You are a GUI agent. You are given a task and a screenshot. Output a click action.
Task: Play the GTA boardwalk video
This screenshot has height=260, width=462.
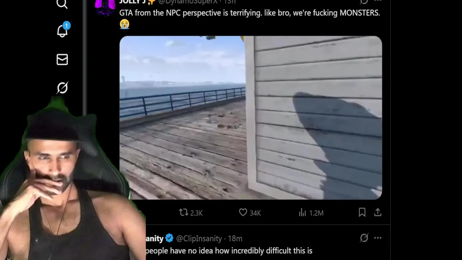coord(250,118)
